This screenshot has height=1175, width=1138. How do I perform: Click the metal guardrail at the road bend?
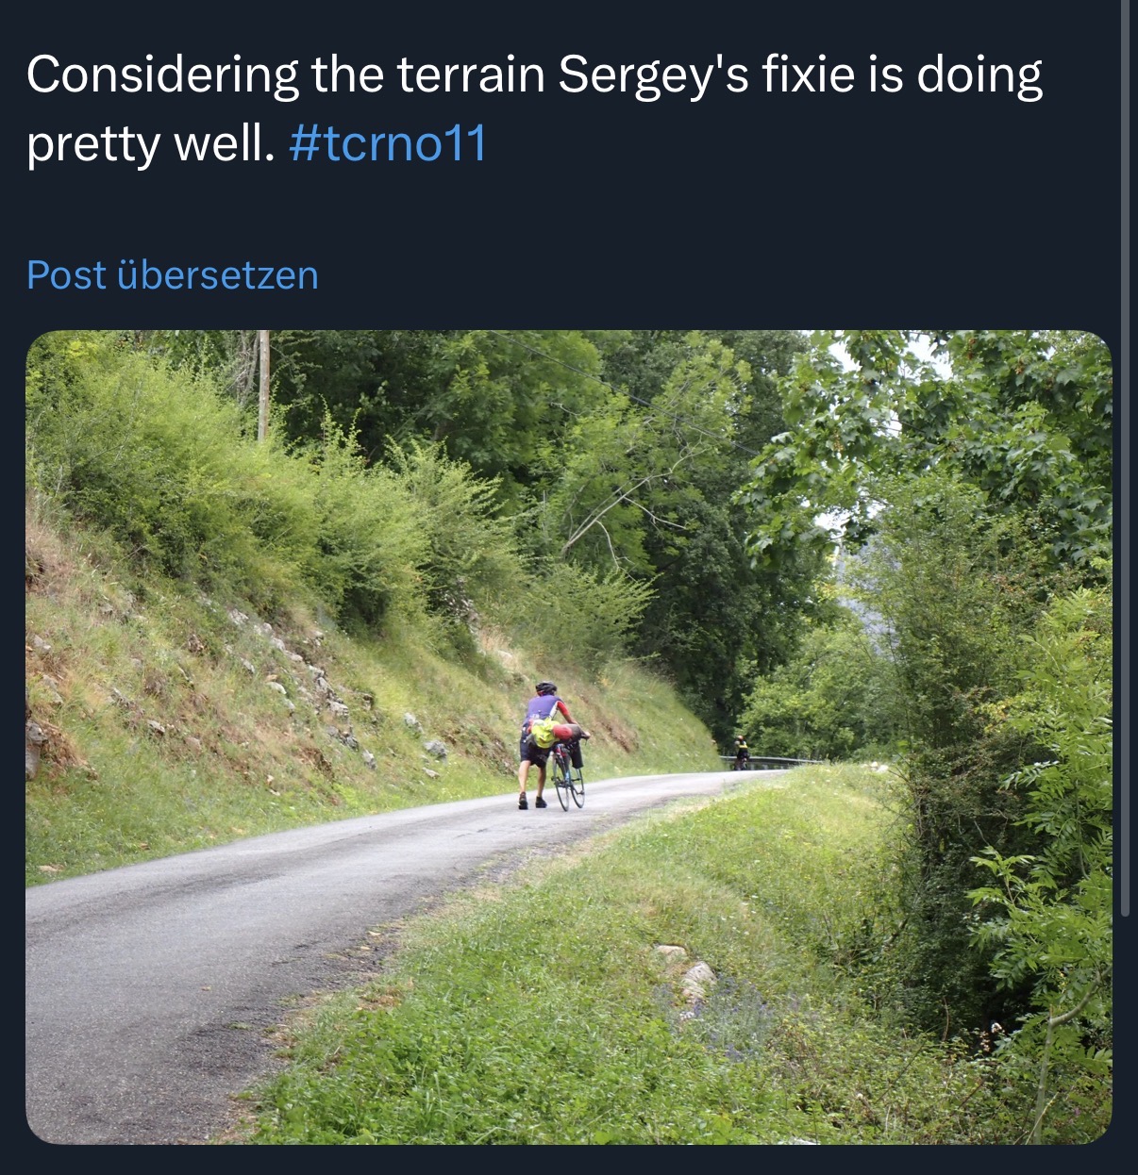point(778,760)
